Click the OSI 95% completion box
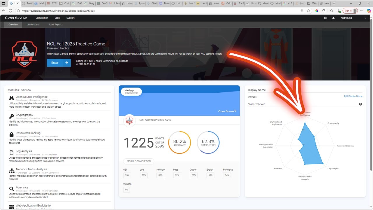The width and height of the screenshot is (373, 210). (127, 175)
